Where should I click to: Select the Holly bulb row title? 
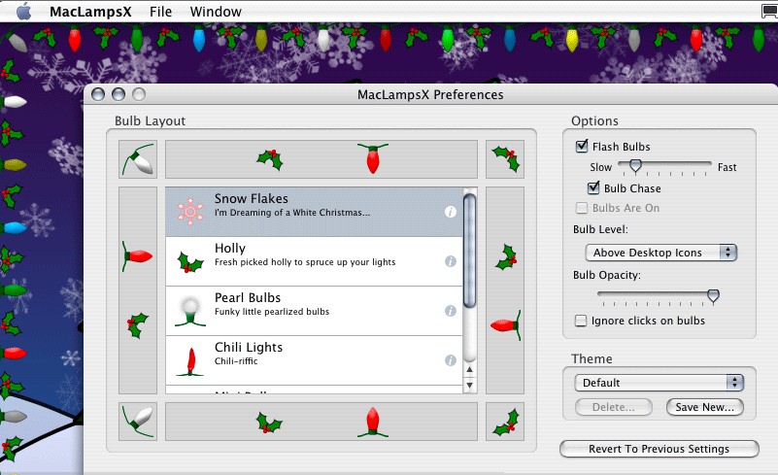pos(230,248)
